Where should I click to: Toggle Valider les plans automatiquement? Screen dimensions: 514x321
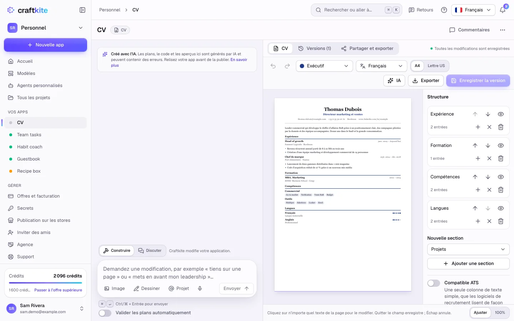(105, 313)
